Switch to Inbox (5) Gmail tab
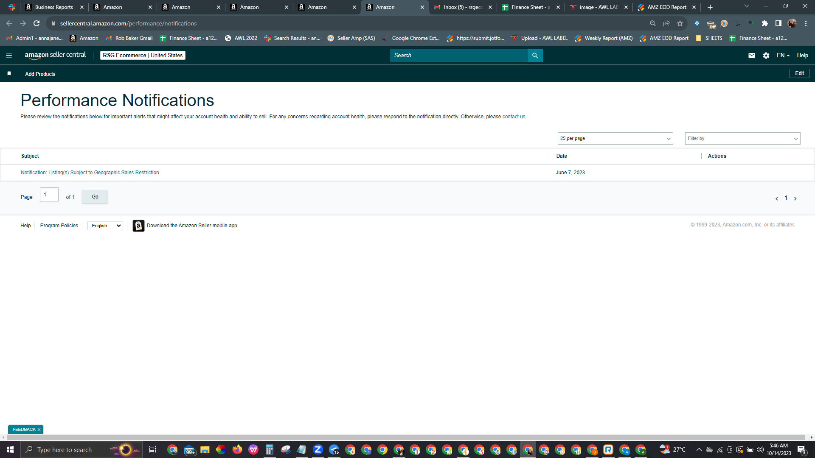Image resolution: width=815 pixels, height=458 pixels. tap(463, 7)
